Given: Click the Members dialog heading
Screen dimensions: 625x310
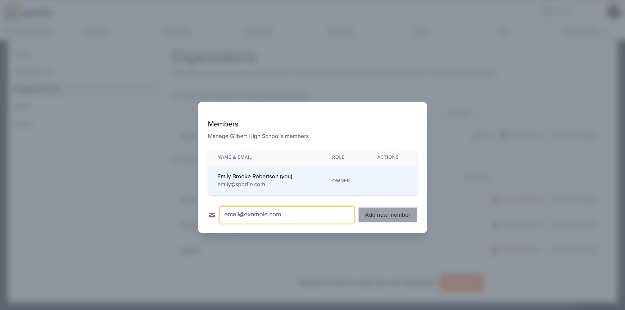Looking at the screenshot, I should (x=223, y=124).
